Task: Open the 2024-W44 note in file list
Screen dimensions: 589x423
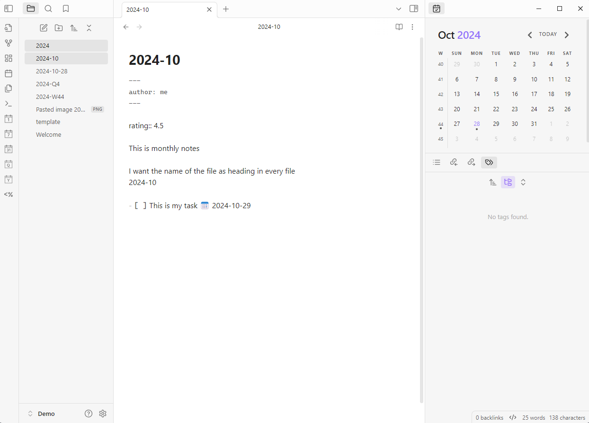Action: point(50,97)
